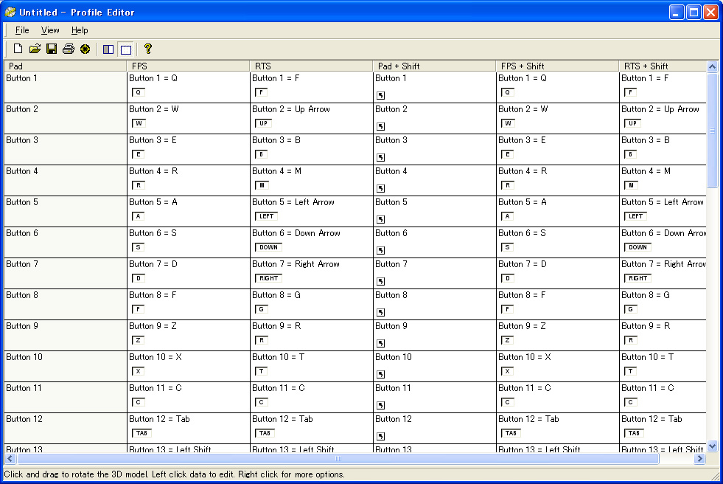Open the Help menu
The image size is (723, 484).
pos(80,30)
